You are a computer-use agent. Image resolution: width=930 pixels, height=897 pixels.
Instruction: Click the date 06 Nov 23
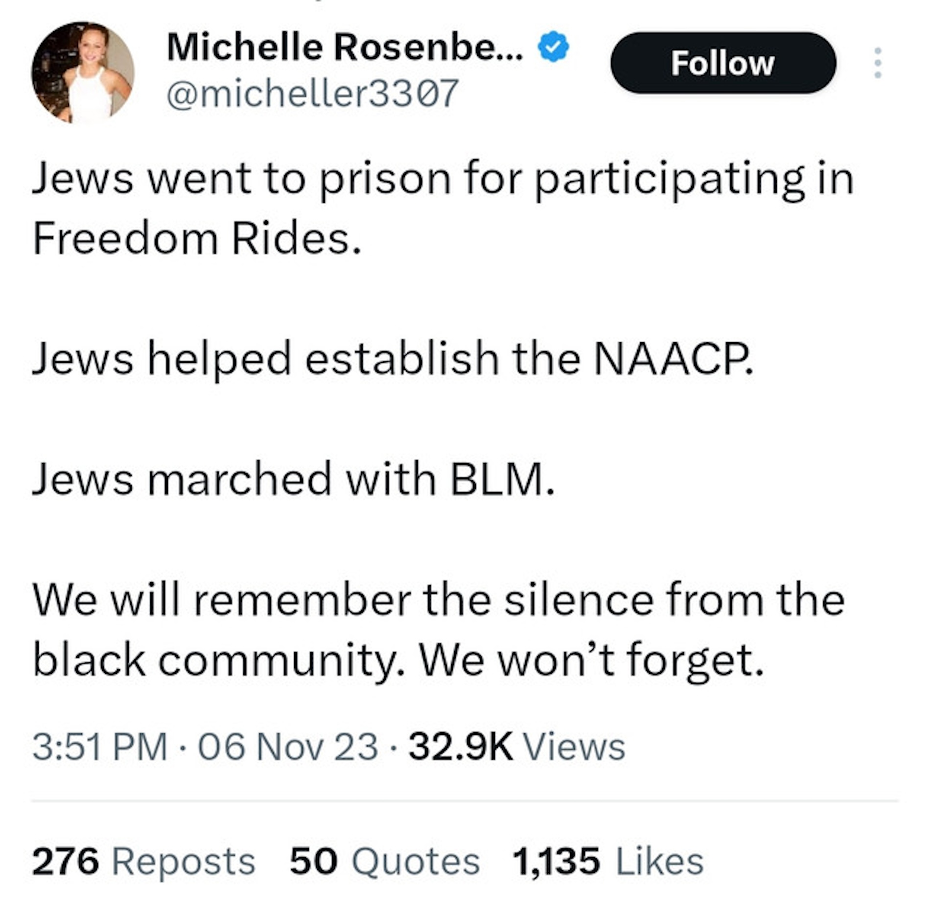tap(288, 747)
